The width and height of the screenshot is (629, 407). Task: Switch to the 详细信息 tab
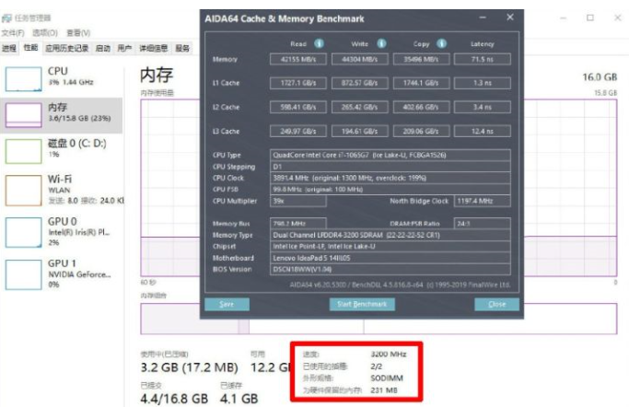coord(153,48)
